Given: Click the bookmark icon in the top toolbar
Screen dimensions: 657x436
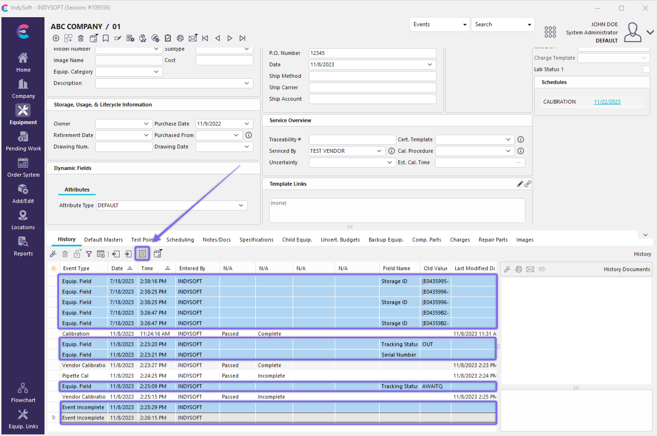Looking at the screenshot, I should (106, 38).
